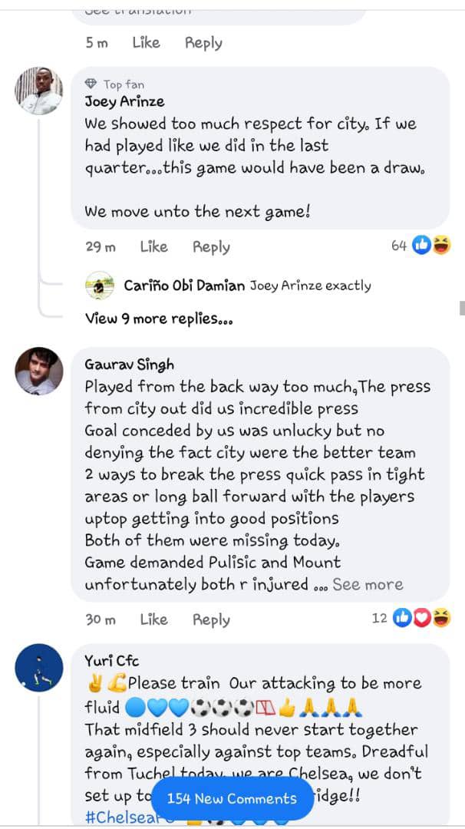This screenshot has width=465, height=829.
Task: View laughing reaction on Joey Arinze's comment
Action: pos(441,246)
